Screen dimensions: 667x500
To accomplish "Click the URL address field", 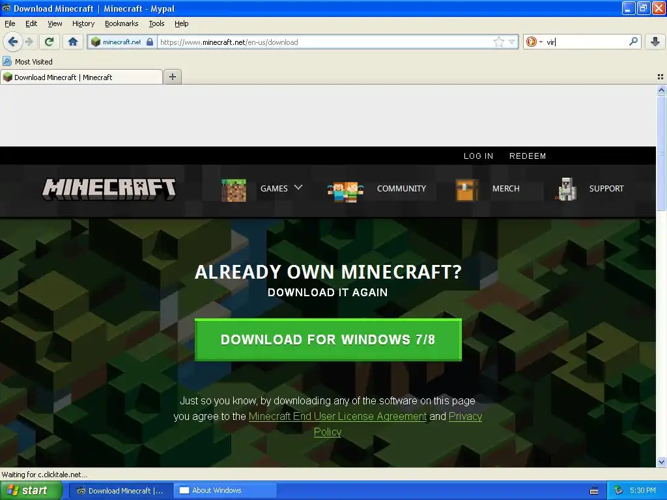I will click(x=324, y=42).
